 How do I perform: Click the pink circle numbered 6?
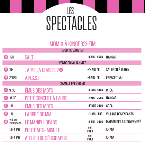click(6, 98)
